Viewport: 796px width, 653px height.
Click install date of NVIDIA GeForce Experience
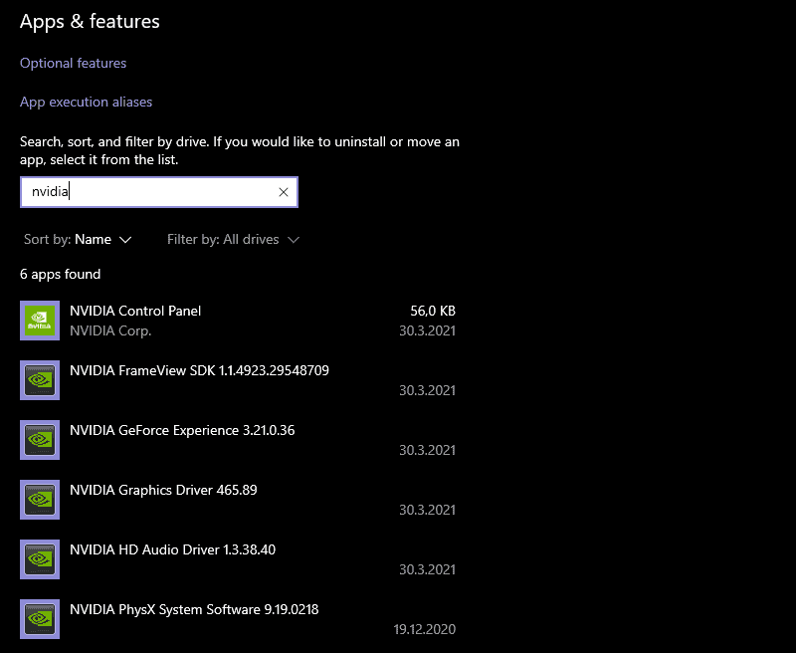coord(427,450)
